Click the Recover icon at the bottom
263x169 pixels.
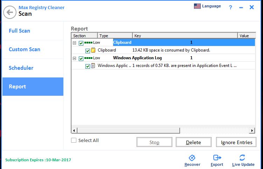click(x=192, y=158)
